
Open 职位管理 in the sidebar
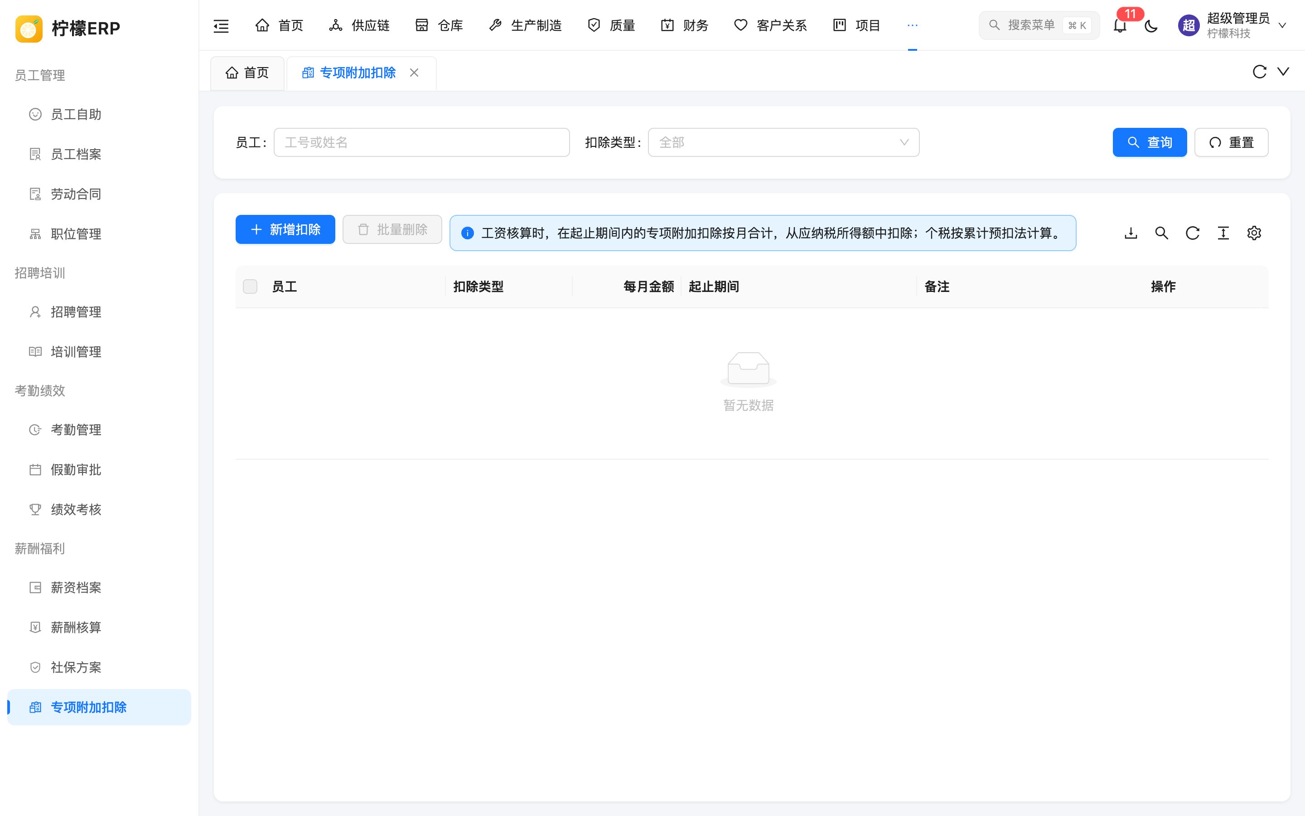99,234
